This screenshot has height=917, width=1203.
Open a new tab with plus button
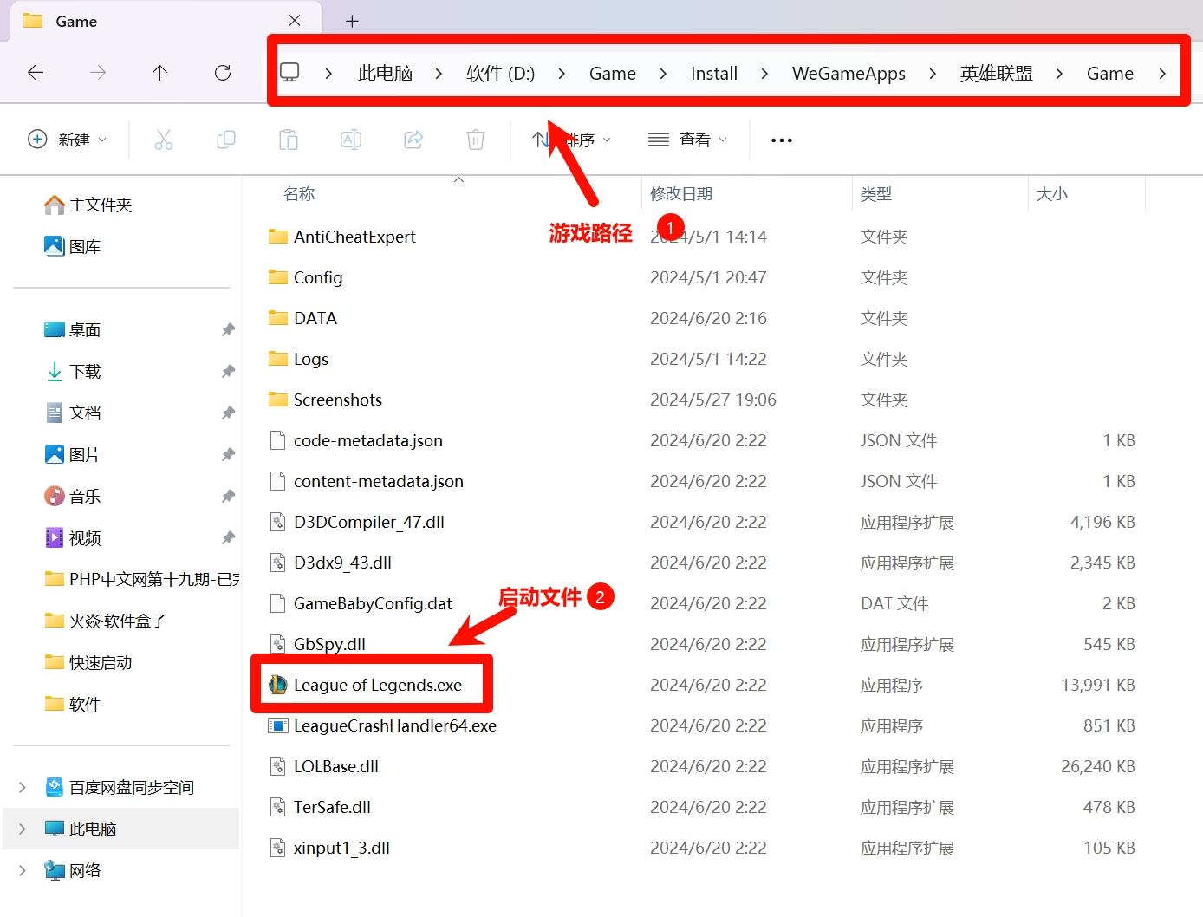[352, 21]
